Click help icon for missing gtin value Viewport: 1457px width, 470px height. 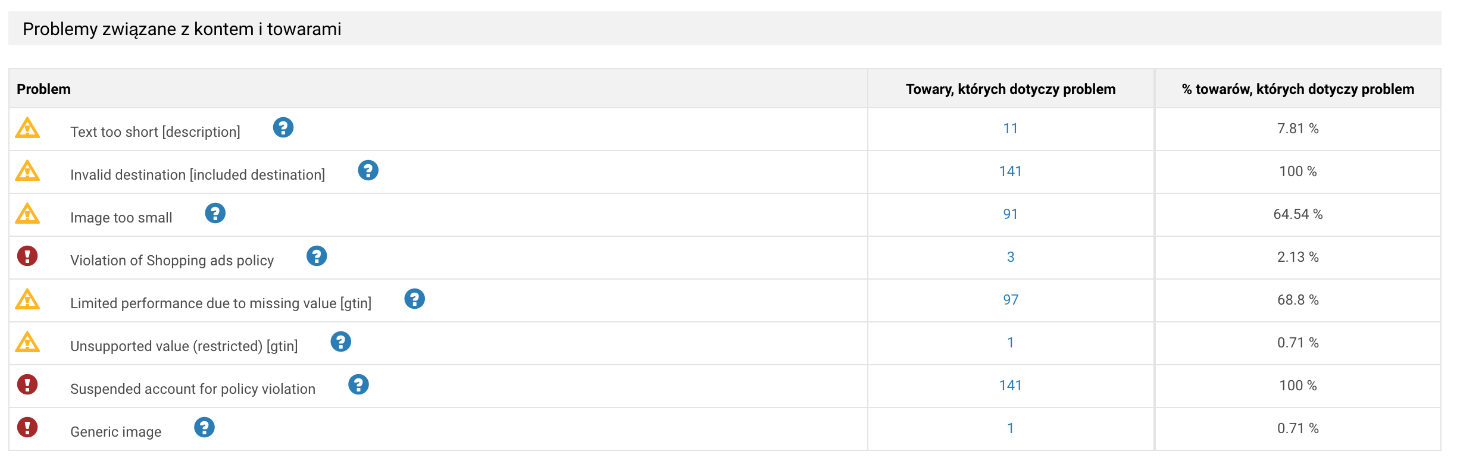414,299
